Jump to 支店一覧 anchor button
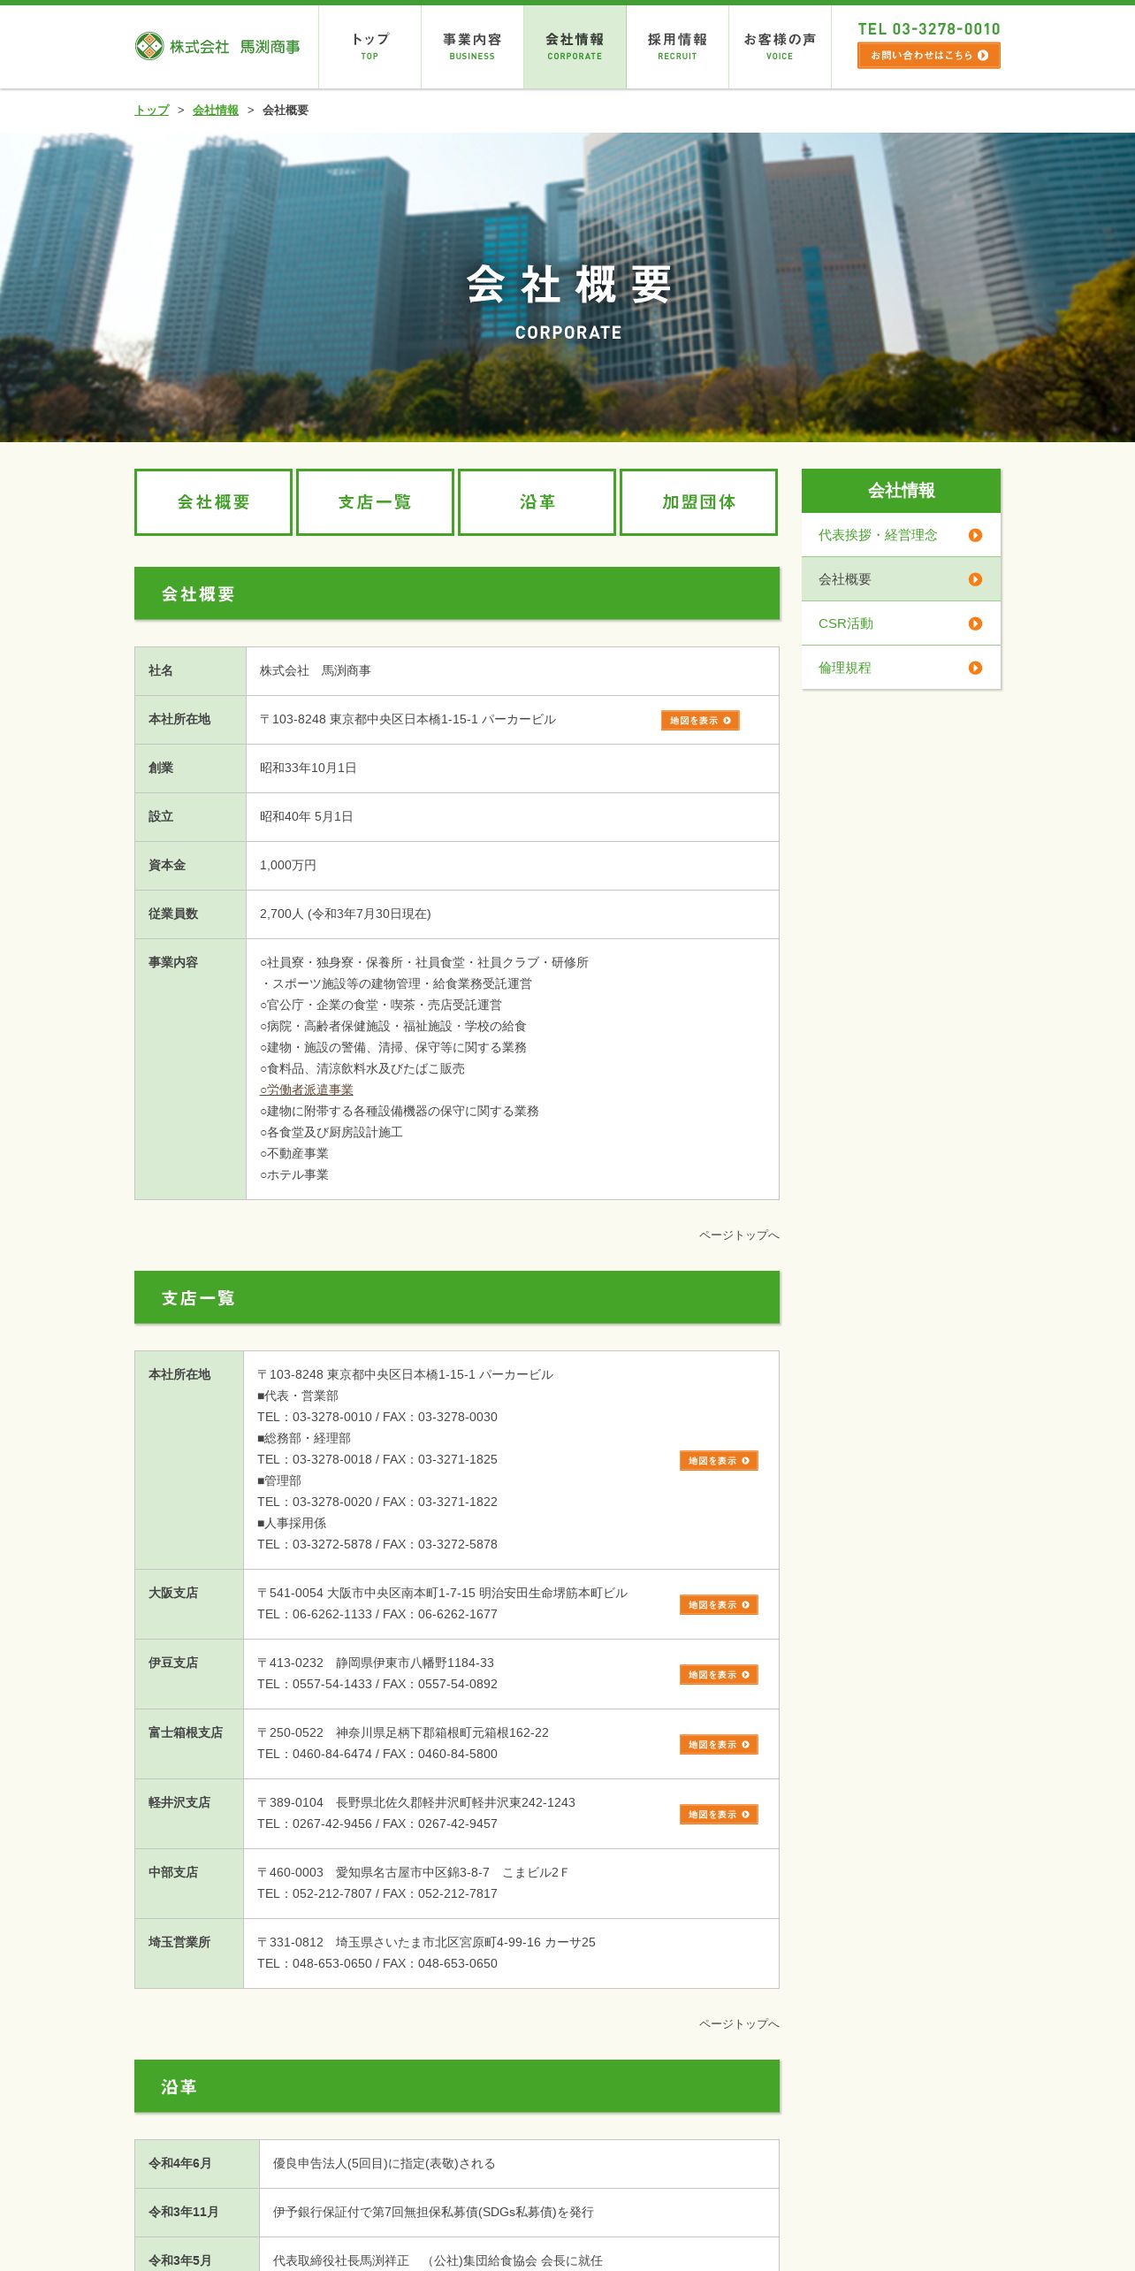This screenshot has height=2271, width=1135. (375, 502)
